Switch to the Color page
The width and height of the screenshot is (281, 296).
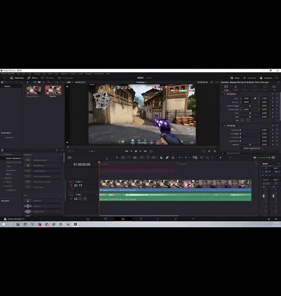[x=158, y=219]
